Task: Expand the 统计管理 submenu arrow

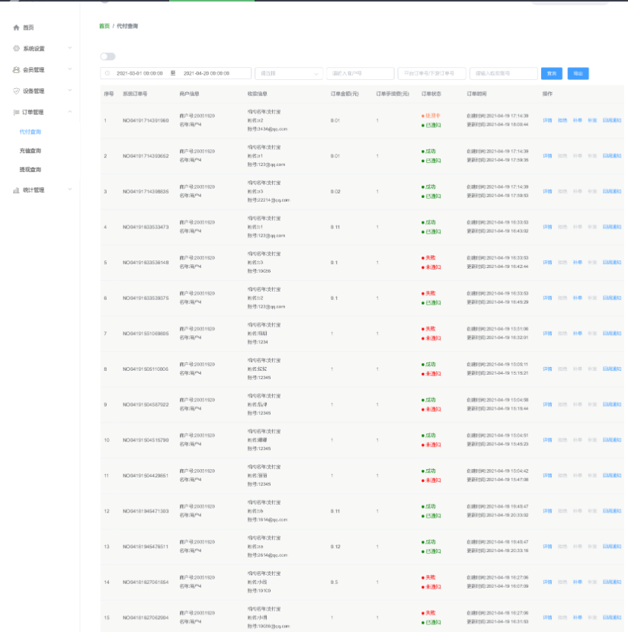Action: pos(70,190)
